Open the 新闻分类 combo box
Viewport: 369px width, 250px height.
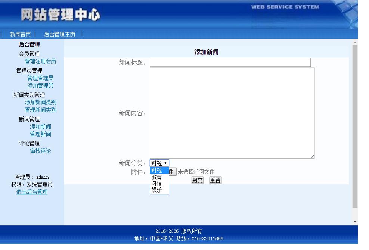tap(159, 163)
